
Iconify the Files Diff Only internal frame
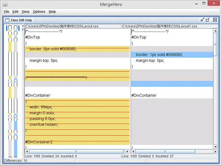[203, 20]
